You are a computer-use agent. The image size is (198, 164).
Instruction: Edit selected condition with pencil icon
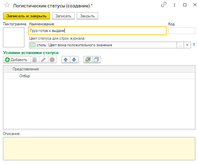coord(43,59)
